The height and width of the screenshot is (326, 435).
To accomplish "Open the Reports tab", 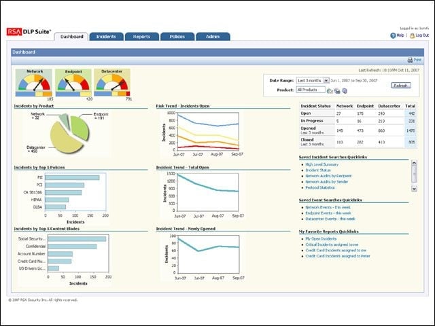I will pyautogui.click(x=142, y=37).
